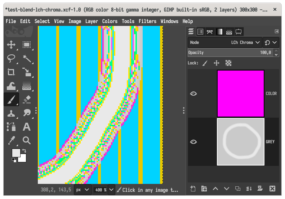Increase opacity with the up arrow

point(276,51)
